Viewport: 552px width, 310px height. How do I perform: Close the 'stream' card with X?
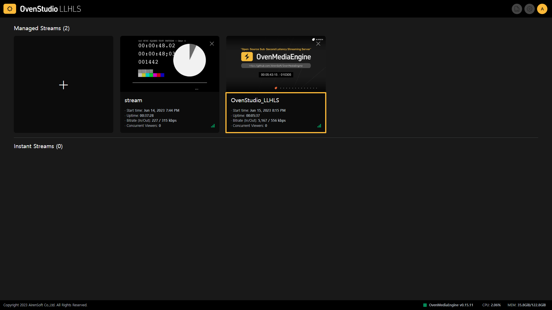(x=212, y=44)
